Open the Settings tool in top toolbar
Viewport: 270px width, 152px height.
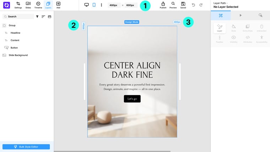tap(18, 5)
